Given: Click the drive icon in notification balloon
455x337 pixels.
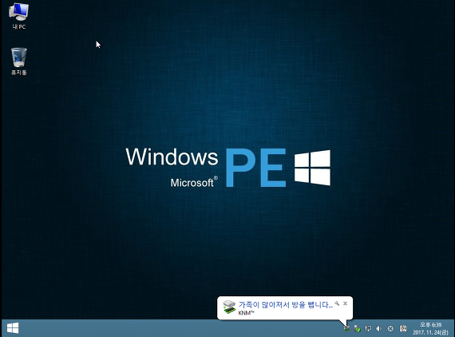Looking at the screenshot, I should click(229, 307).
